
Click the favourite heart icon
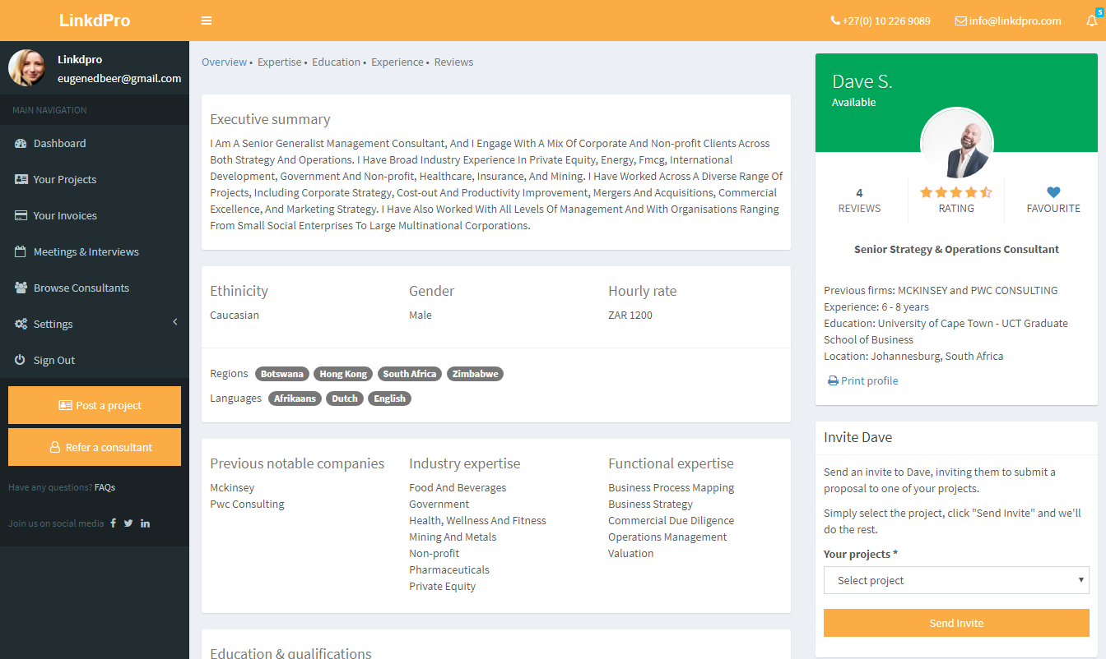(1053, 192)
